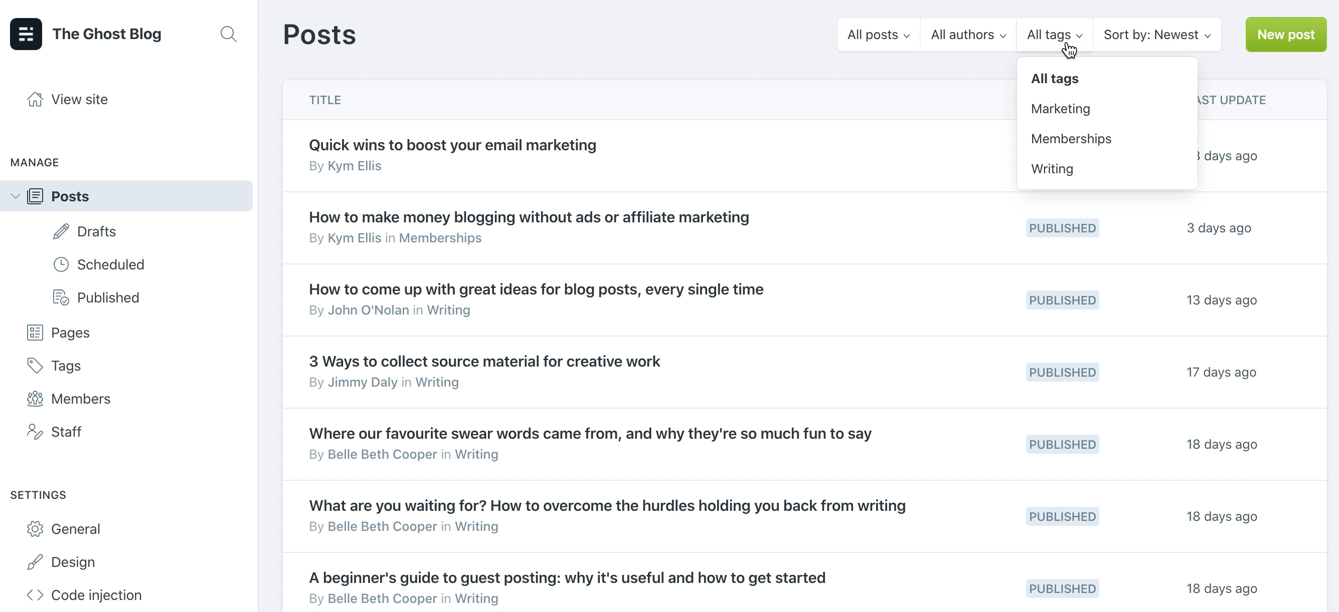Expand the Sort by Newest dropdown
Viewport: 1339px width, 612px height.
click(x=1156, y=35)
